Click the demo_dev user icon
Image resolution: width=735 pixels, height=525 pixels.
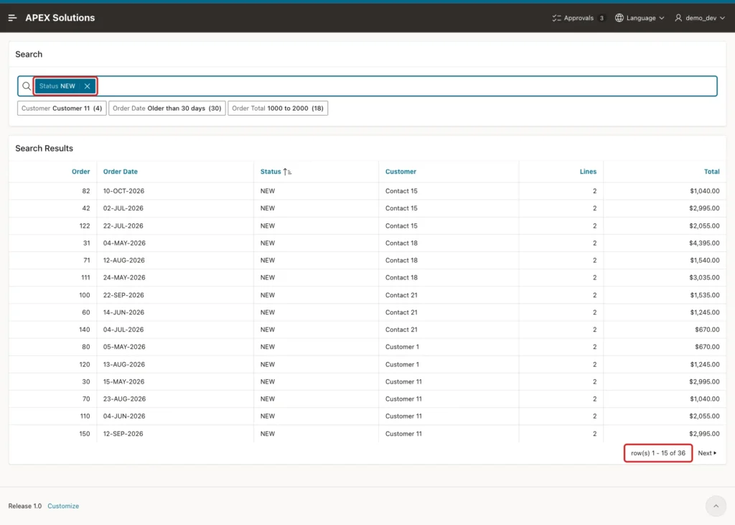pyautogui.click(x=678, y=18)
